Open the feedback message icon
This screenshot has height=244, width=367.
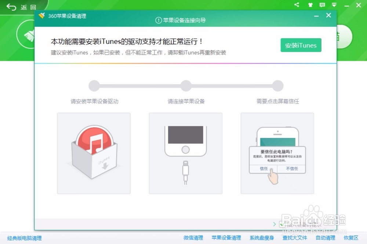322,5
